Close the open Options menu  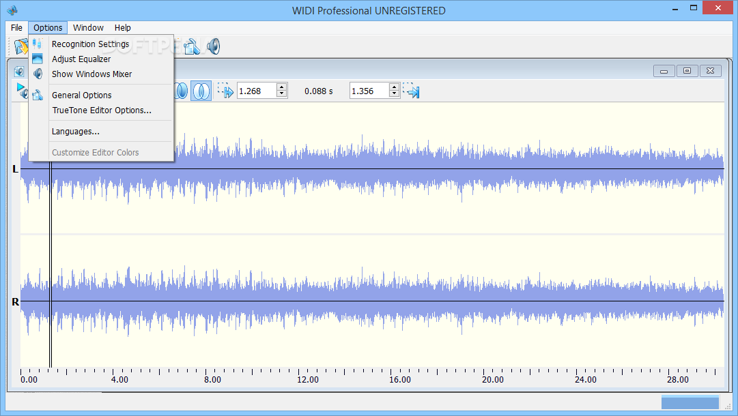(48, 28)
